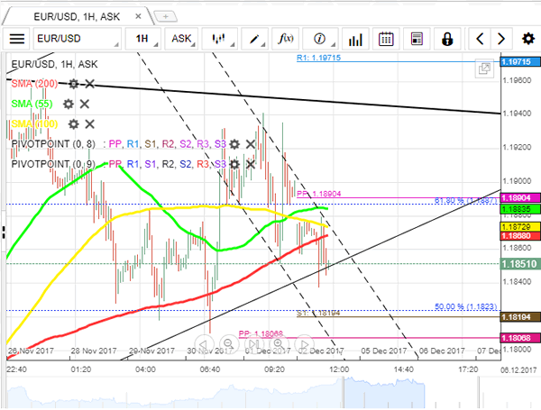
Task: Open chart settings gear in toolbar
Action: [527, 39]
